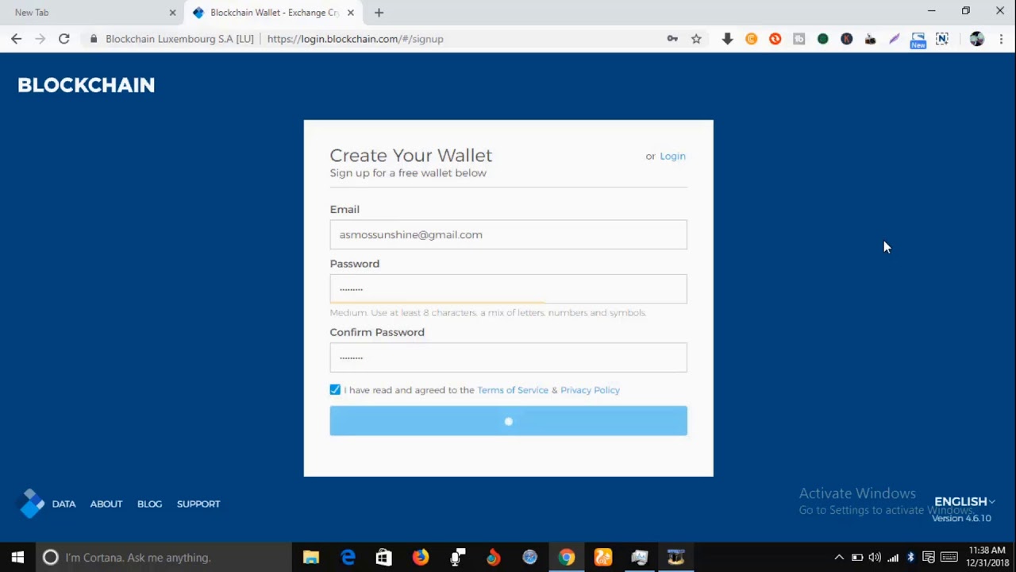Open the extension marked with New badge
Image resolution: width=1016 pixels, height=572 pixels.
[918, 40]
